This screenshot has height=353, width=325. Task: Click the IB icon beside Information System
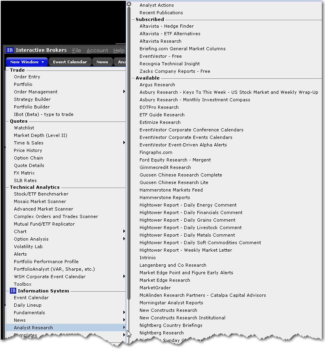coord(13,290)
